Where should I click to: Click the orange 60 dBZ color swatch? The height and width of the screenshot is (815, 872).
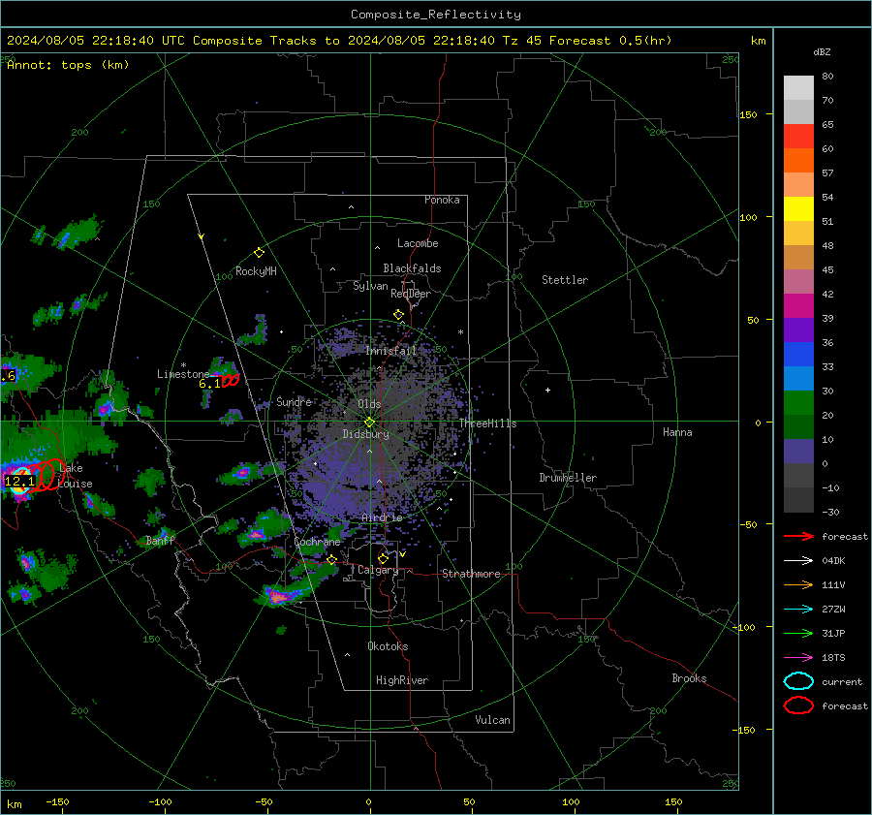[x=798, y=161]
